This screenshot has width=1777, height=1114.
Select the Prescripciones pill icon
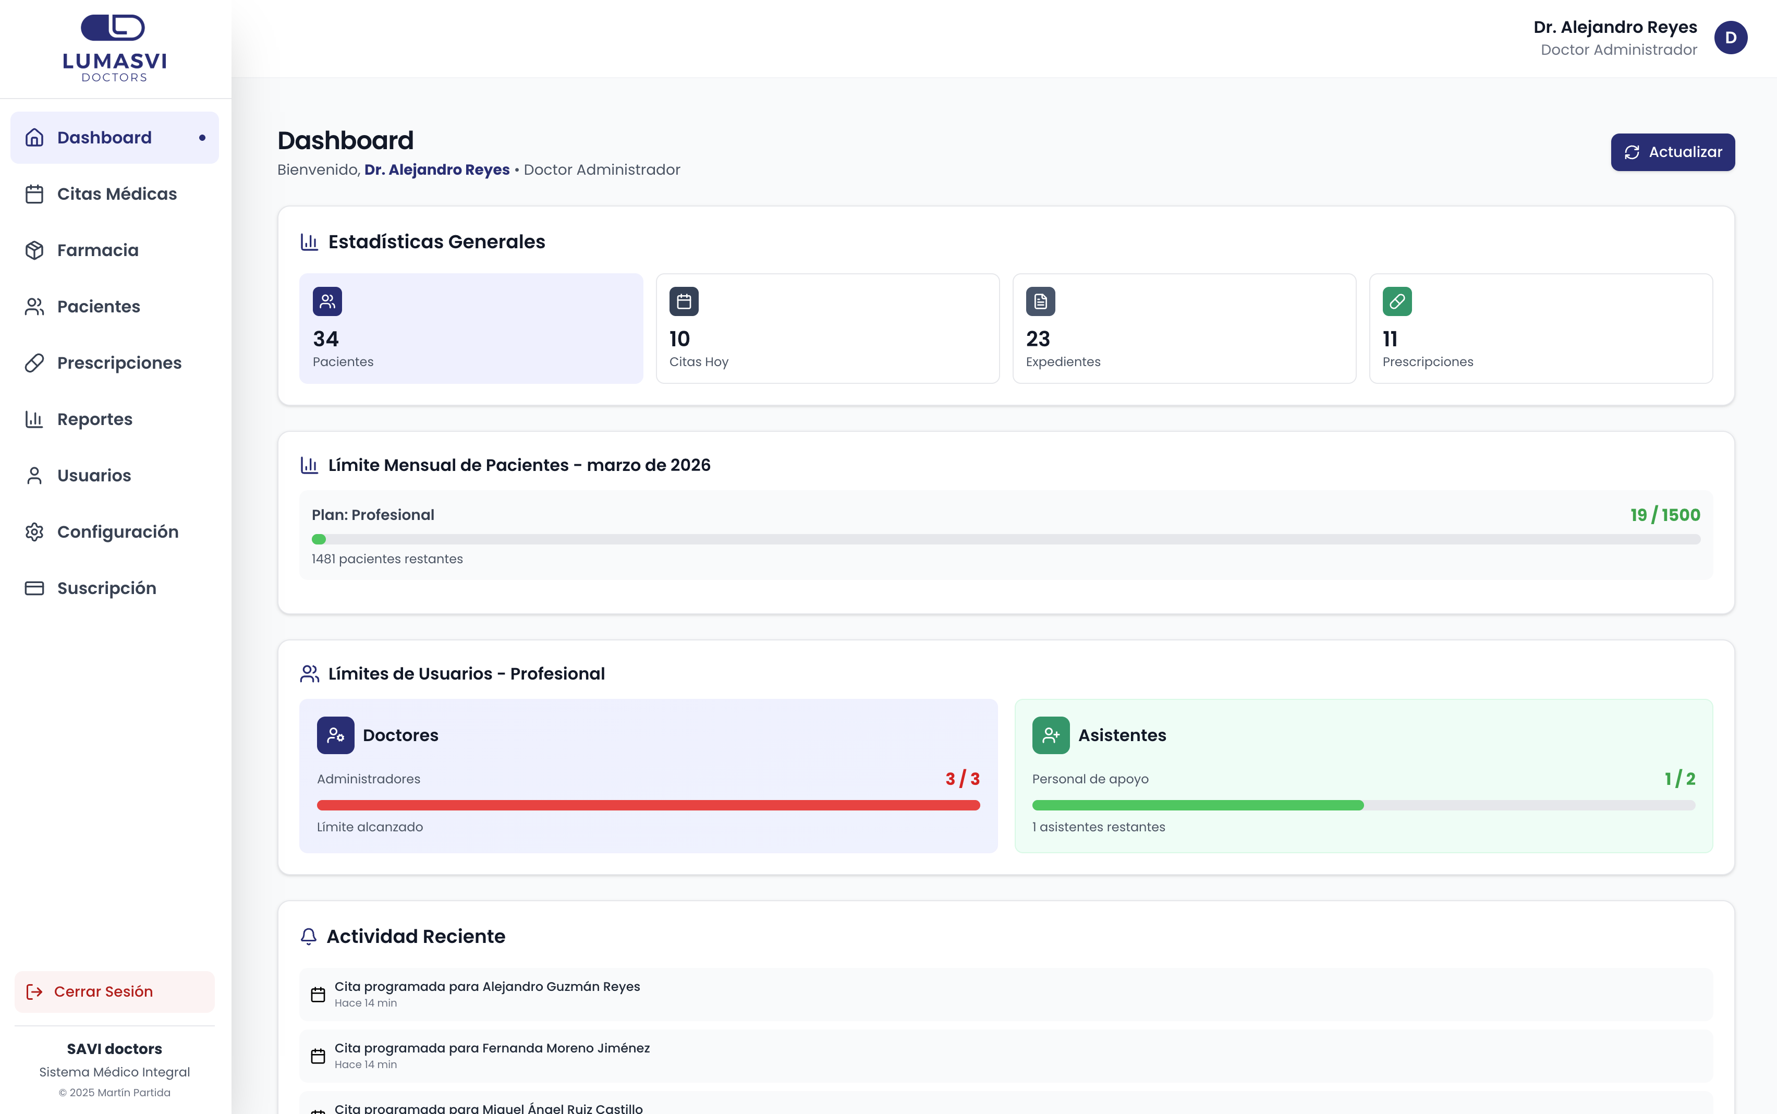tap(34, 362)
